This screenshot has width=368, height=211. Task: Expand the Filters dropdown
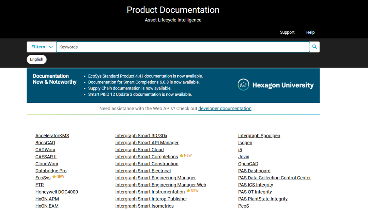pyautogui.click(x=42, y=47)
